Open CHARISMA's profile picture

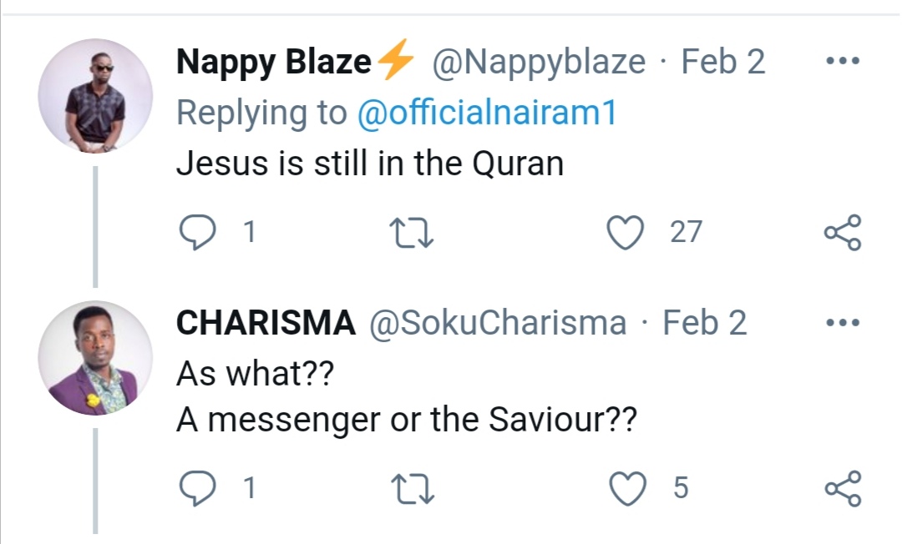point(95,358)
